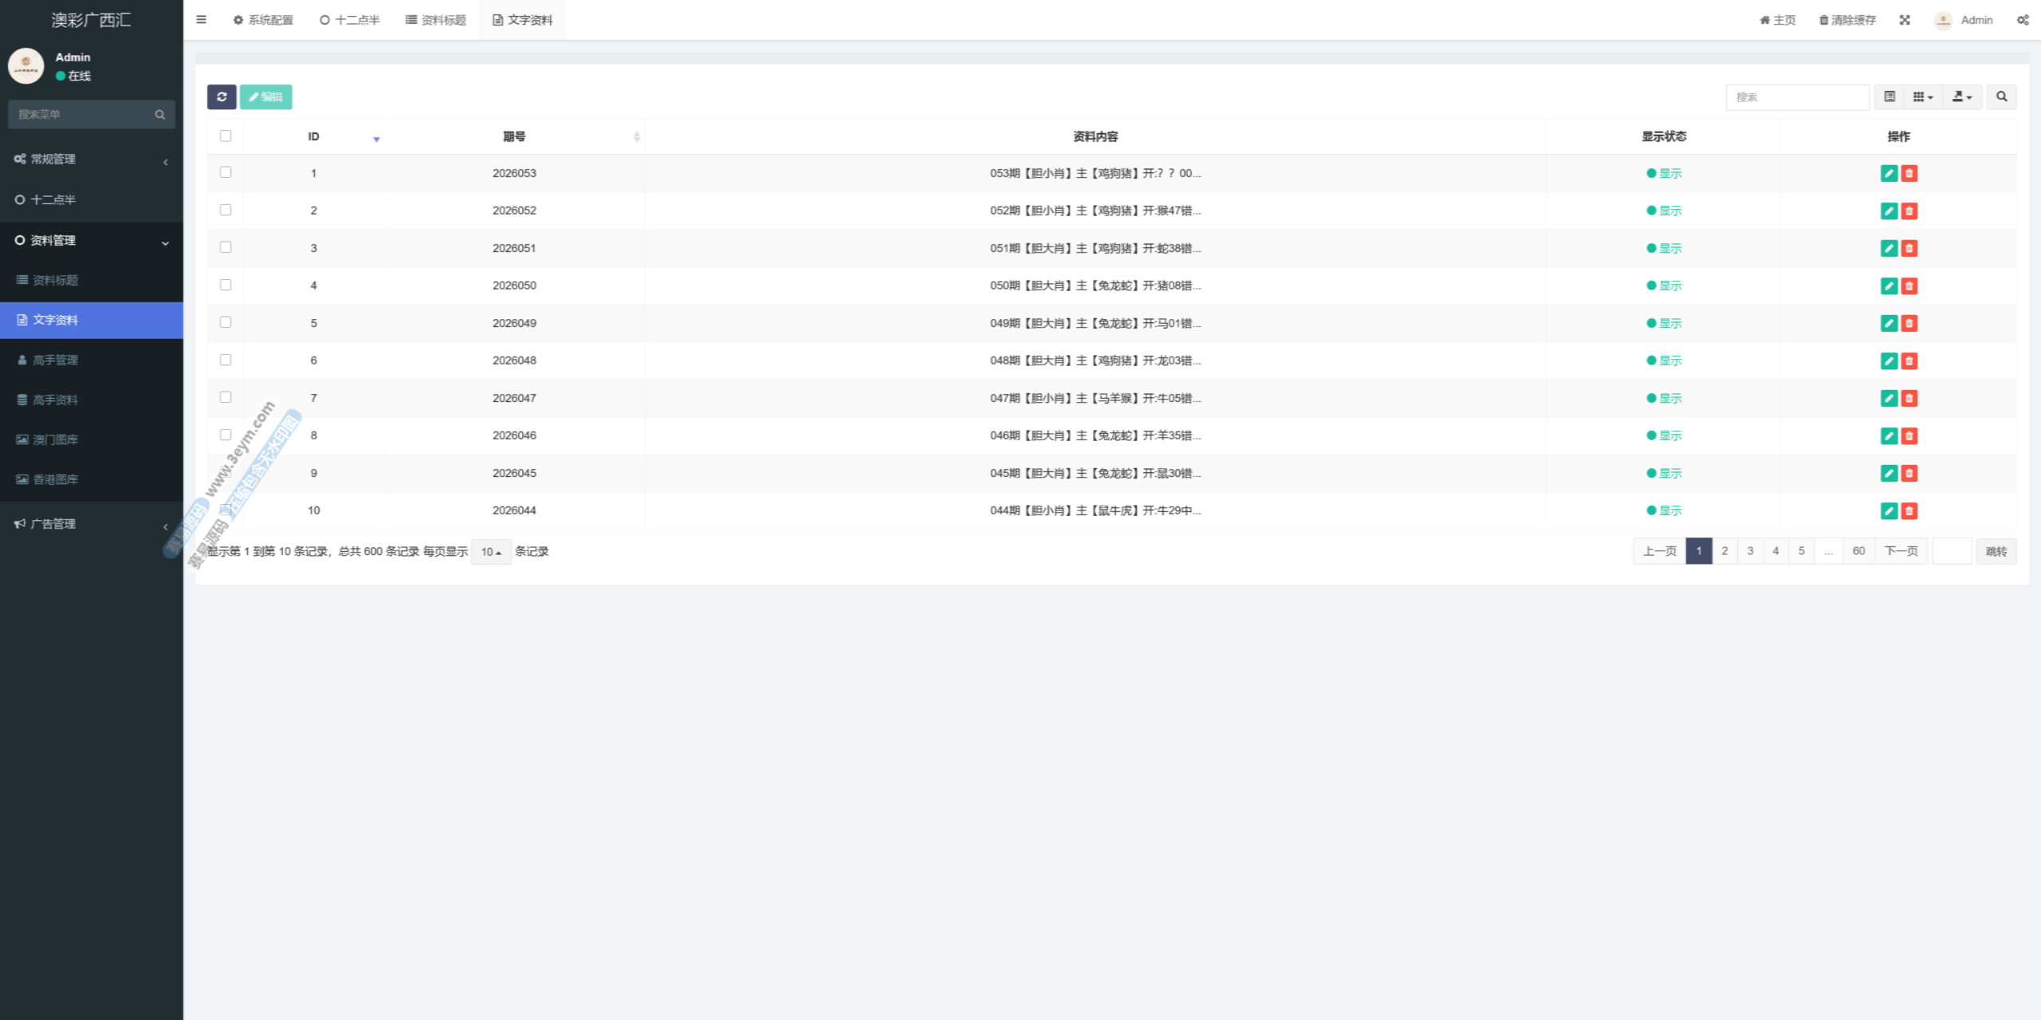Sort table by the 期号 column header
The width and height of the screenshot is (2041, 1020).
[x=514, y=136]
